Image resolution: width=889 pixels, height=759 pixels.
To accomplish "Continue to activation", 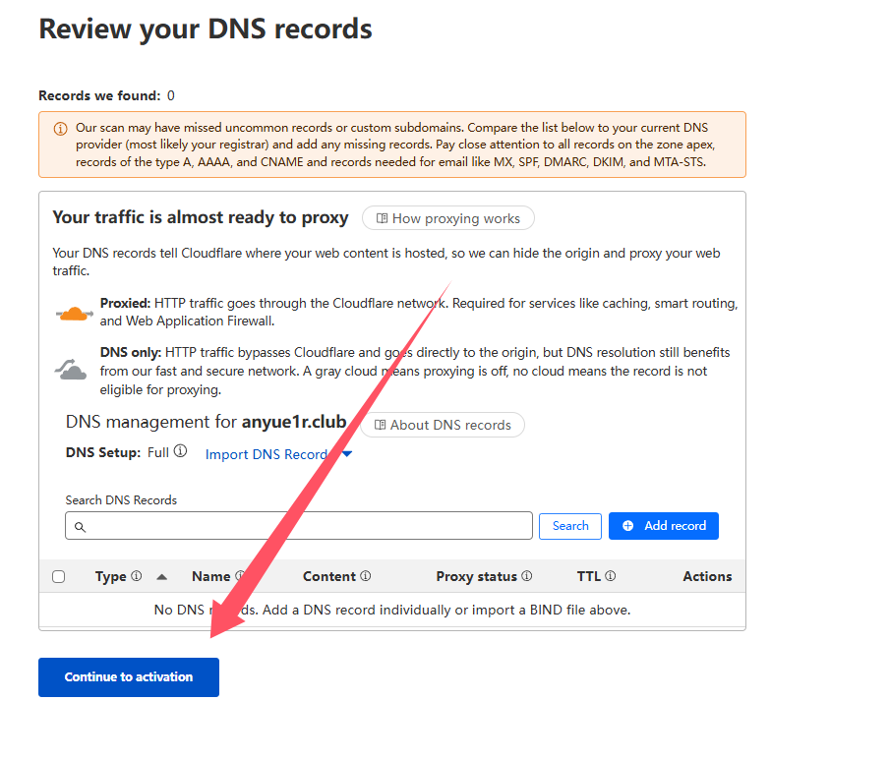I will tap(129, 676).
